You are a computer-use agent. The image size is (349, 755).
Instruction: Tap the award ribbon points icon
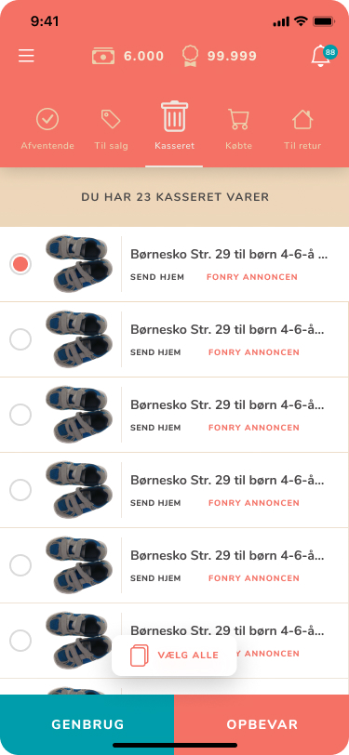coord(191,56)
